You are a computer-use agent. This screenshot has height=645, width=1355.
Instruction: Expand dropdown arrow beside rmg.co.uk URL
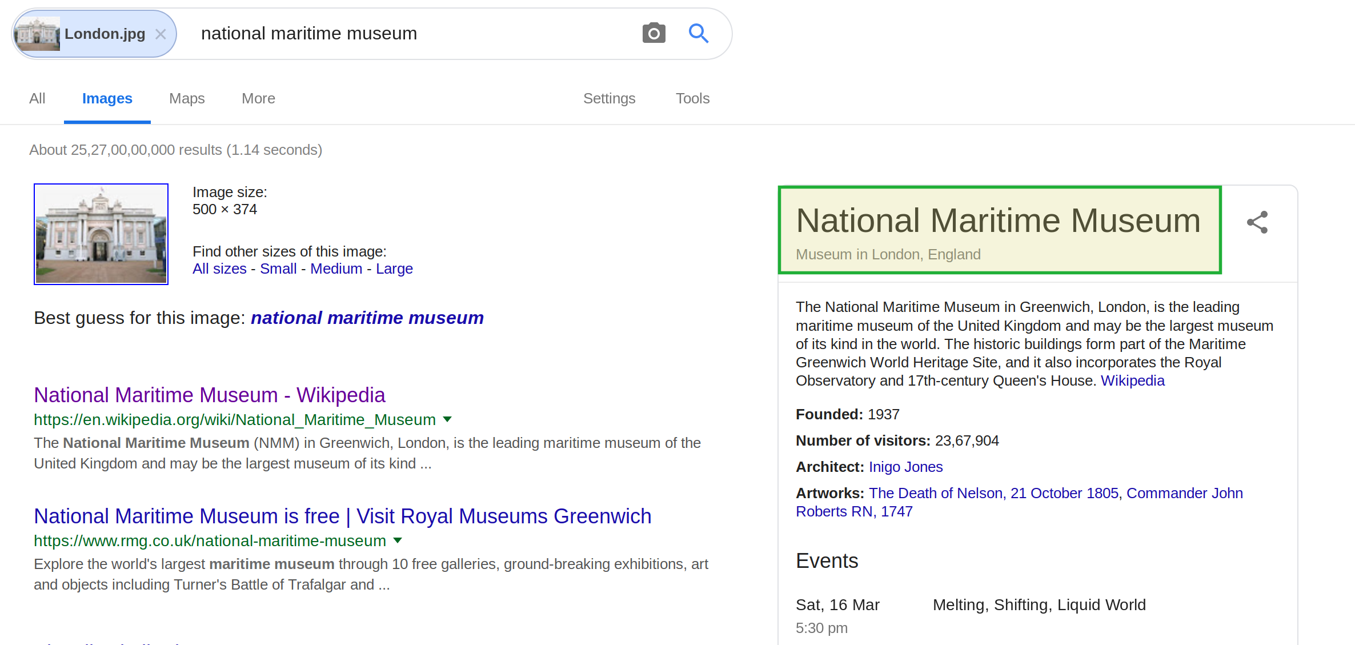coord(398,541)
